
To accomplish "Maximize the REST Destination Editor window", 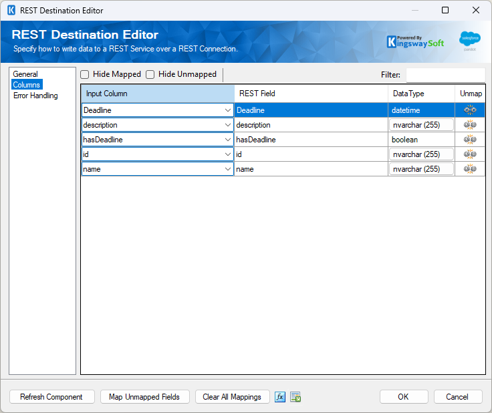I will (x=445, y=10).
